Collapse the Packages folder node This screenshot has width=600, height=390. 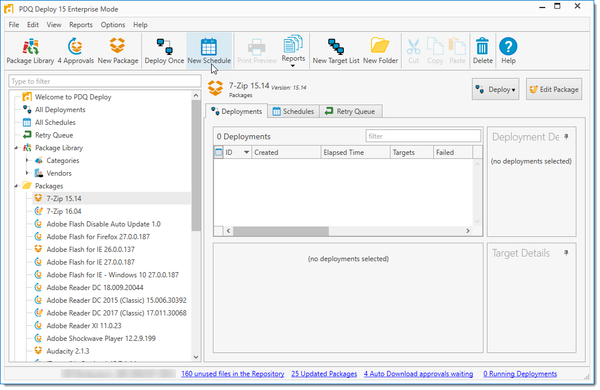coord(17,186)
